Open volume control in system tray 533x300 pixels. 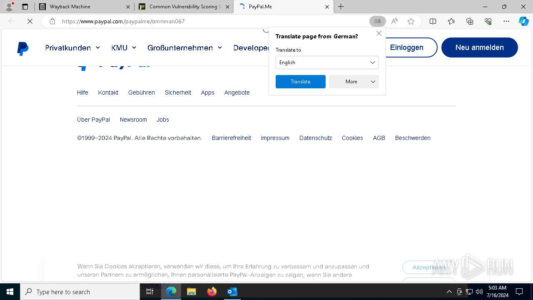479,292
